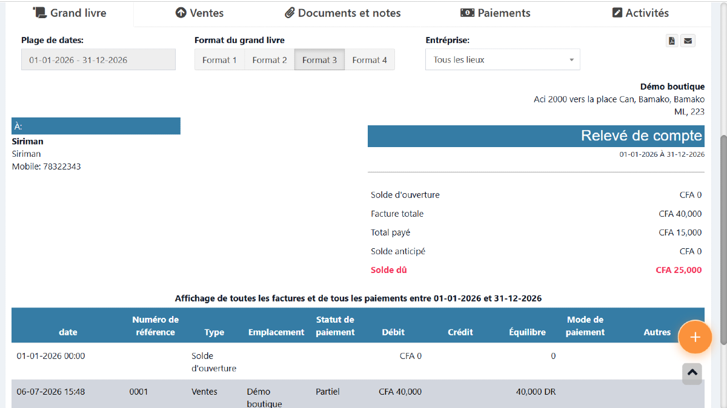Click the page vertical scrollbar
The height and width of the screenshot is (408, 727).
[723, 239]
